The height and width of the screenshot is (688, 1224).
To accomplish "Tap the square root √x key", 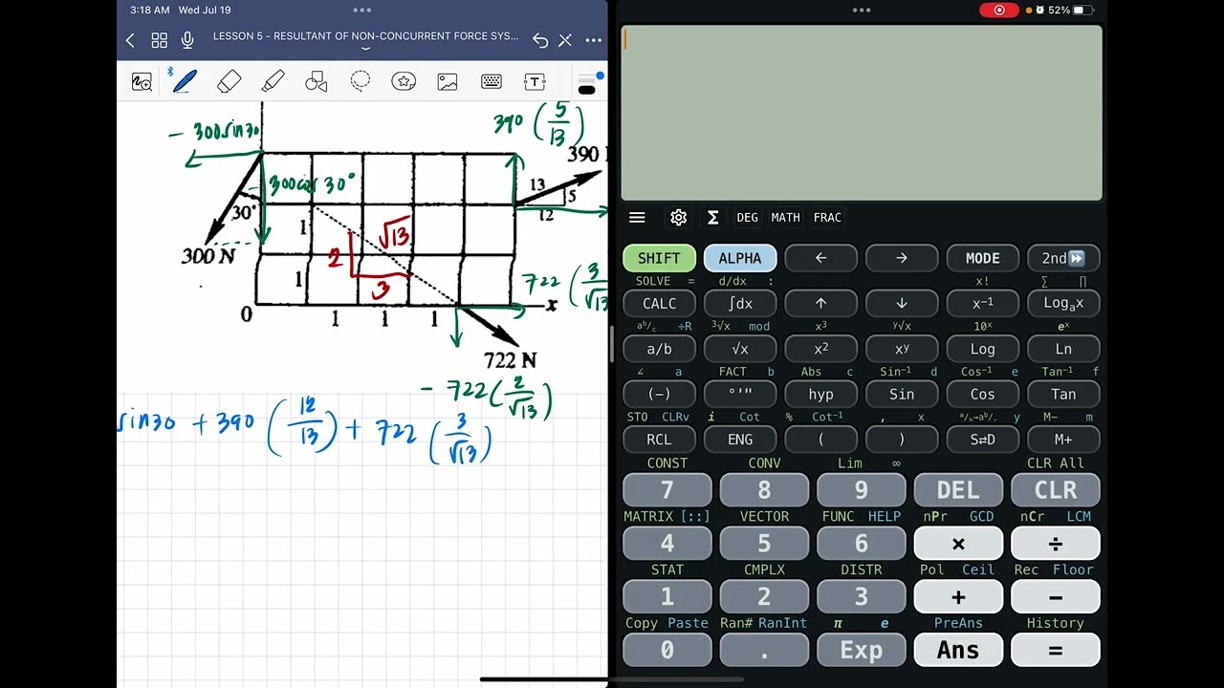I will [740, 349].
